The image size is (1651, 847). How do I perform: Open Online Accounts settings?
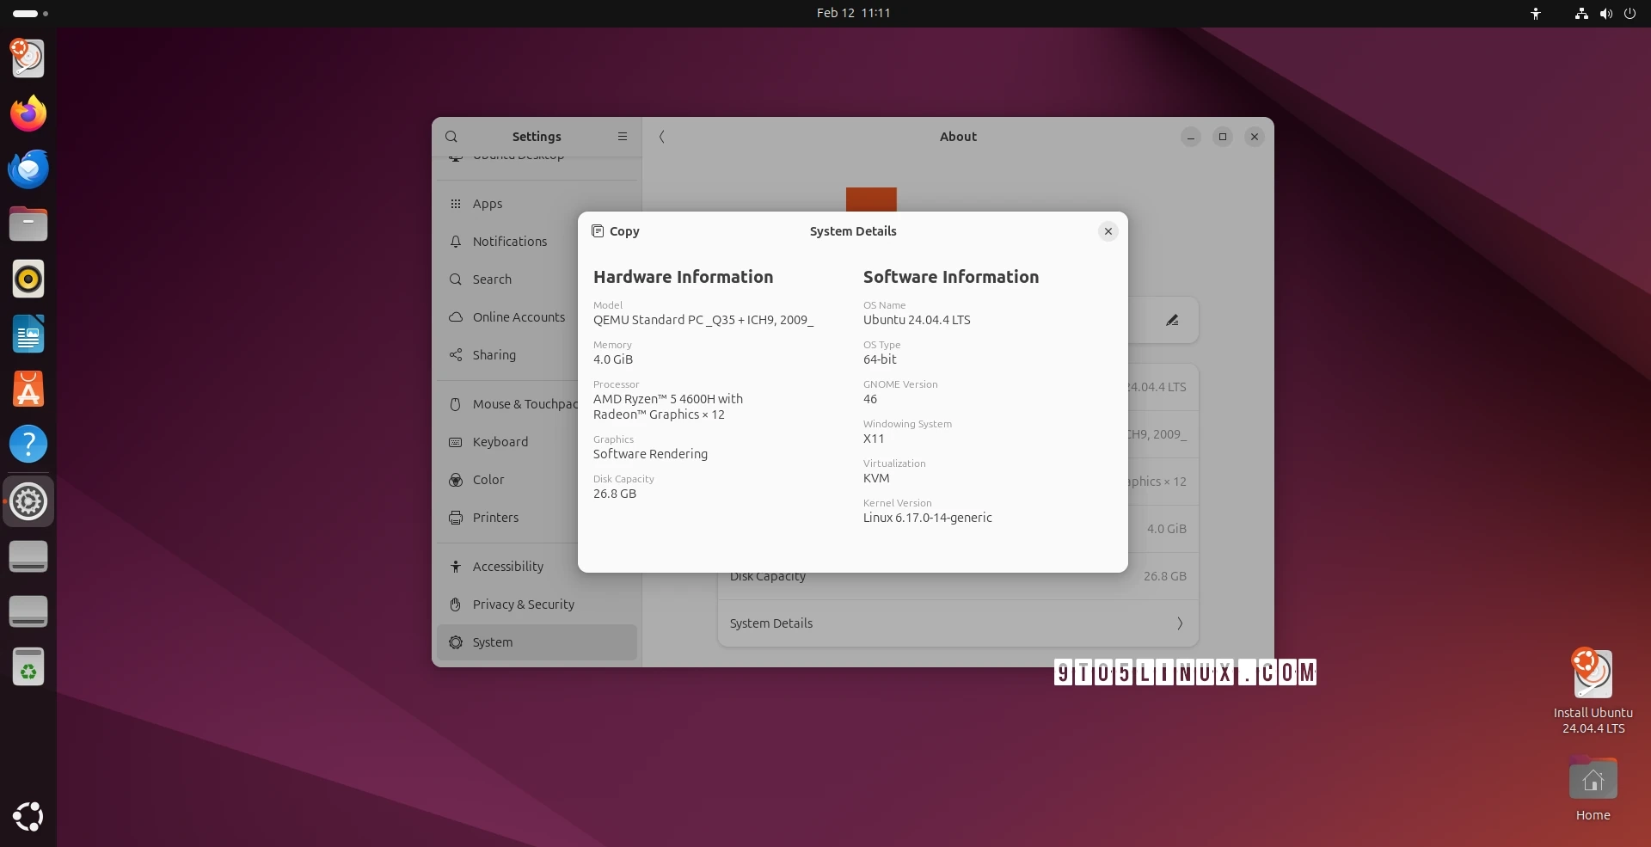click(518, 317)
